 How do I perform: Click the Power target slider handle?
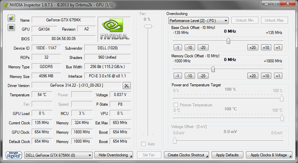tap(282, 98)
